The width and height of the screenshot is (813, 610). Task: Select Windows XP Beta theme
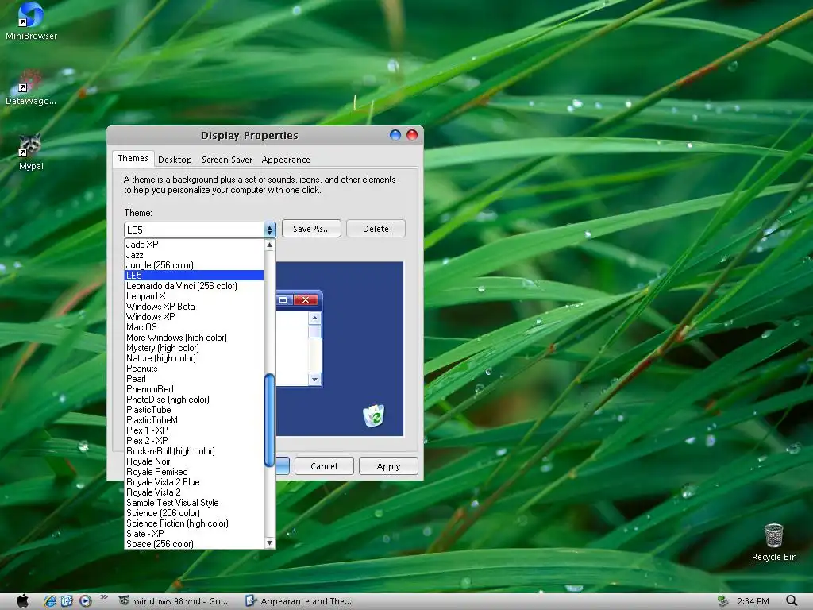[x=194, y=307]
